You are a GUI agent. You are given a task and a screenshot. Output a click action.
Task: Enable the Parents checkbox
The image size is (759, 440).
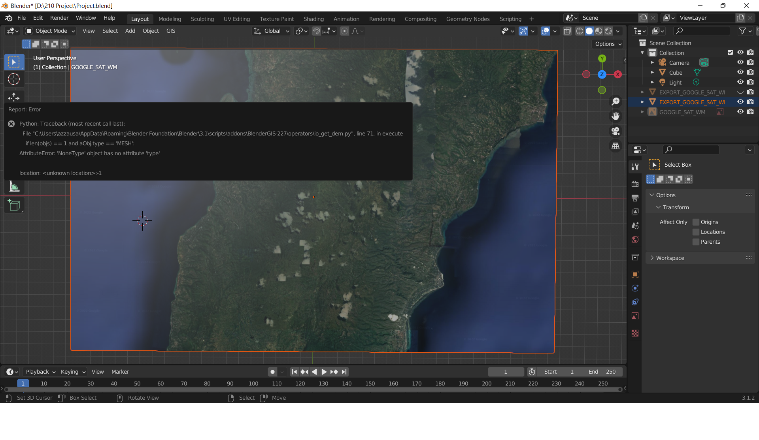[x=696, y=242]
